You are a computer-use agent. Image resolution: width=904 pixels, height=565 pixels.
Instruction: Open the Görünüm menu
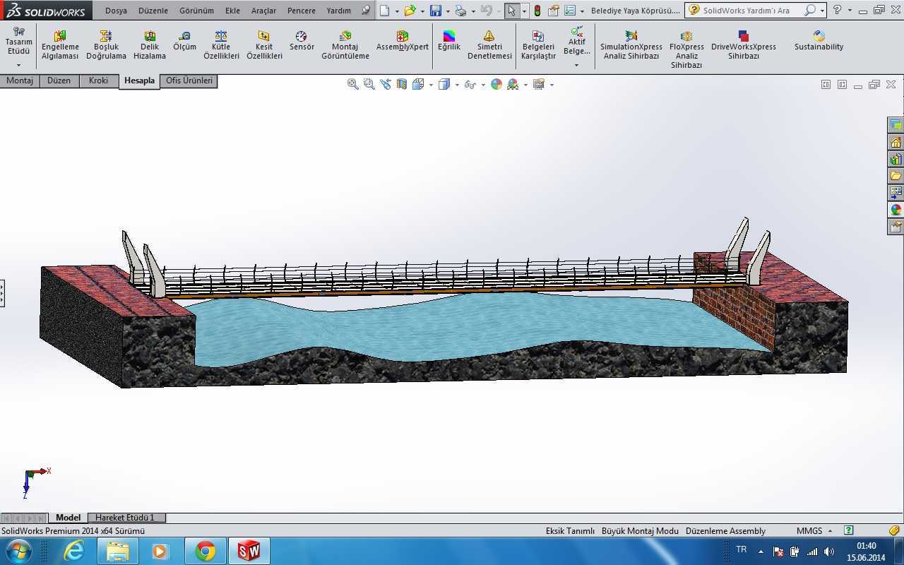pyautogui.click(x=196, y=11)
